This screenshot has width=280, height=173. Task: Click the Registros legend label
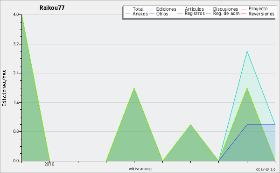[x=195, y=14]
